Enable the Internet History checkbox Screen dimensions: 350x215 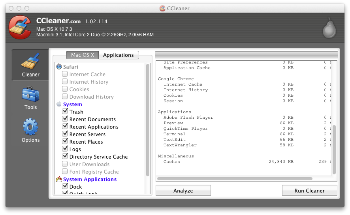click(x=65, y=81)
